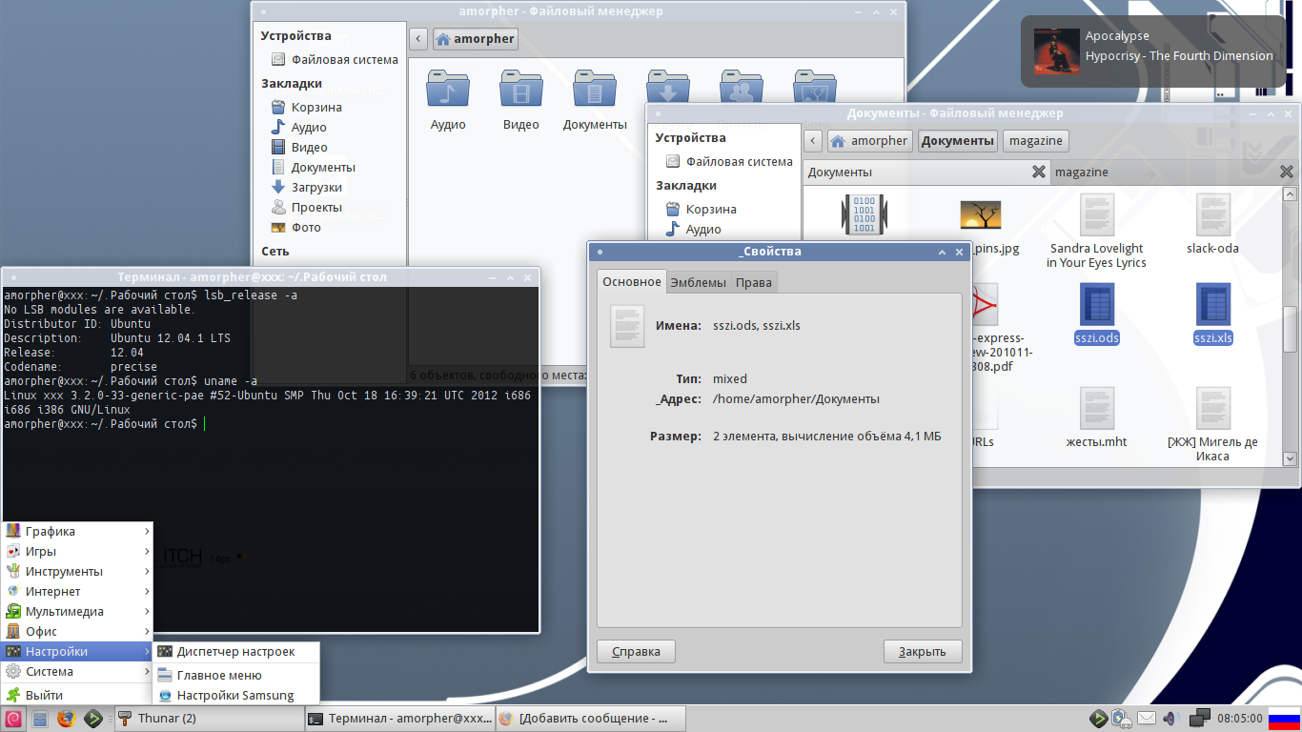Screen dimensions: 1302x732
Task: Choose Выйти from the application menu
Action: point(77,695)
